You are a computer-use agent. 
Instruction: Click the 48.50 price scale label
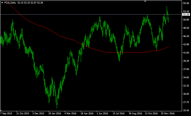(x=186, y=28)
